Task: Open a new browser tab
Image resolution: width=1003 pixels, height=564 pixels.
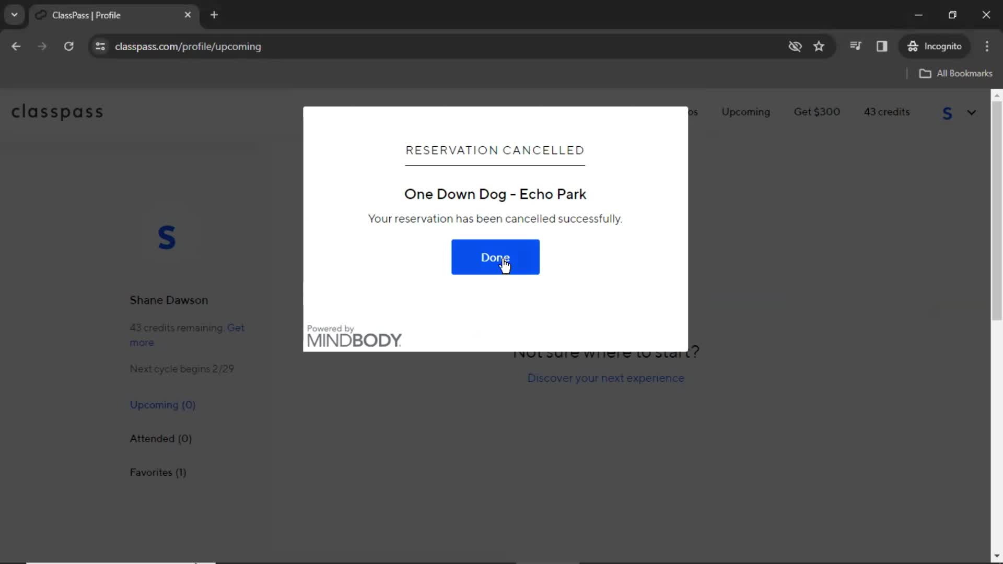Action: click(x=214, y=15)
